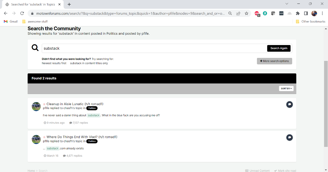Open the grey triangles extension icon
328x172 pixels.
click(x=289, y=13)
